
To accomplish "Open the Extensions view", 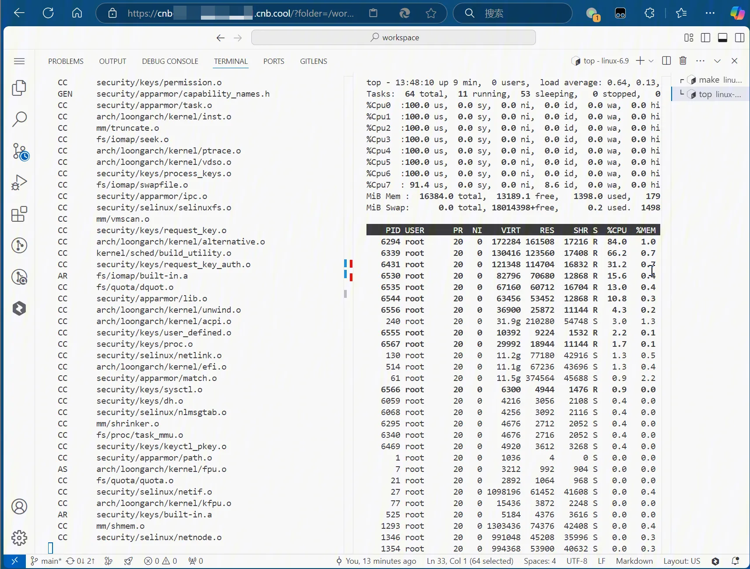I will coord(19,214).
